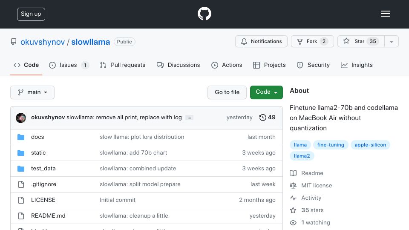Open commit history showing 49 commits
The image size is (409, 230).
[268, 118]
